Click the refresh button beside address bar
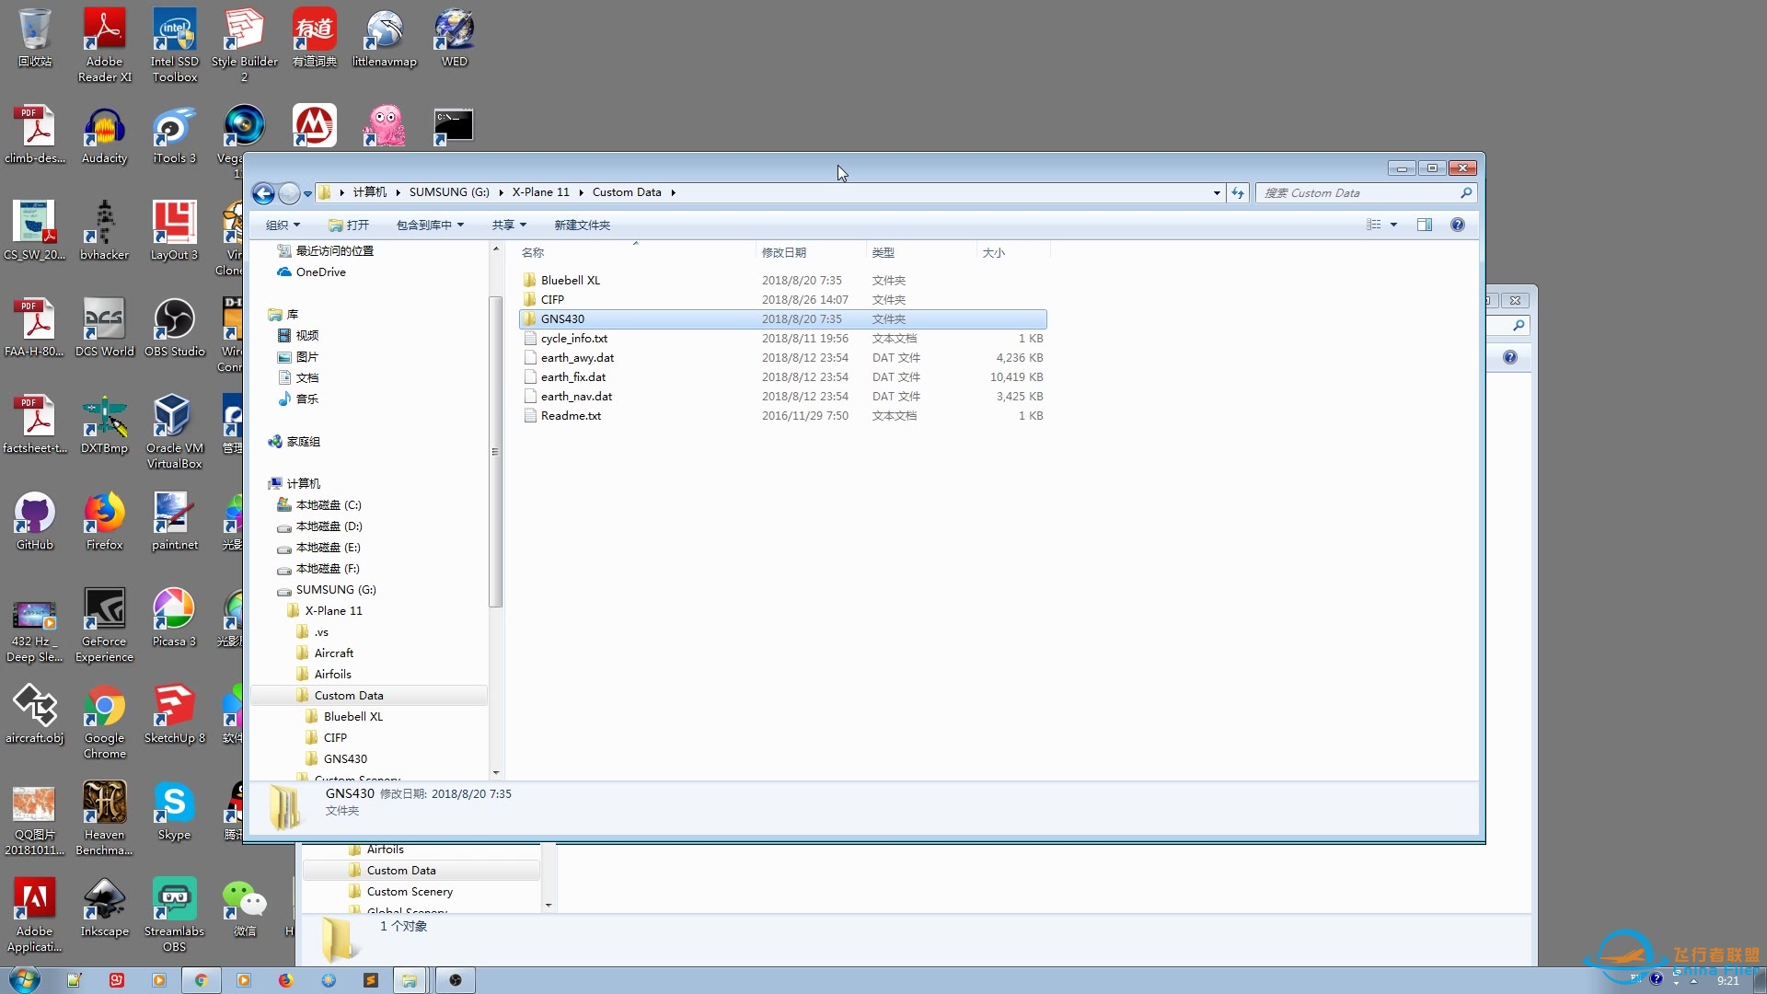Screen dimensions: 1767x994 [1238, 193]
